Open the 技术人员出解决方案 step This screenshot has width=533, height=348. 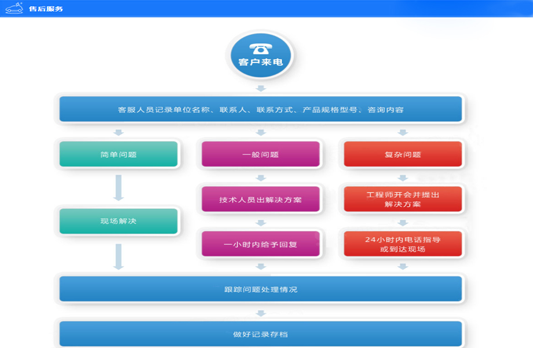pos(261,200)
